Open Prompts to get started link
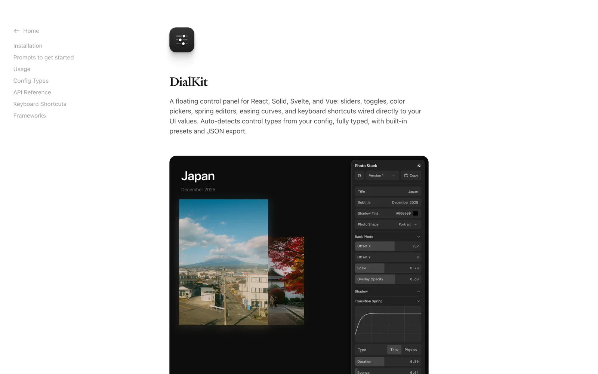This screenshot has width=598, height=374. (43, 57)
